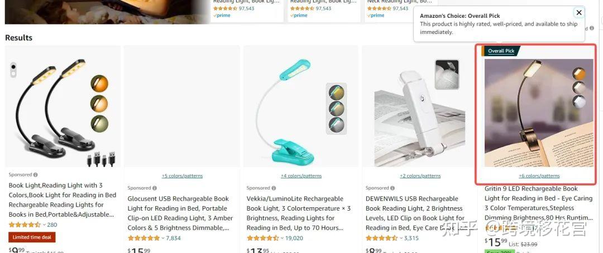Open star rating dropdown for 280 reviews
The height and width of the screenshot is (253, 603).
coord(44,225)
